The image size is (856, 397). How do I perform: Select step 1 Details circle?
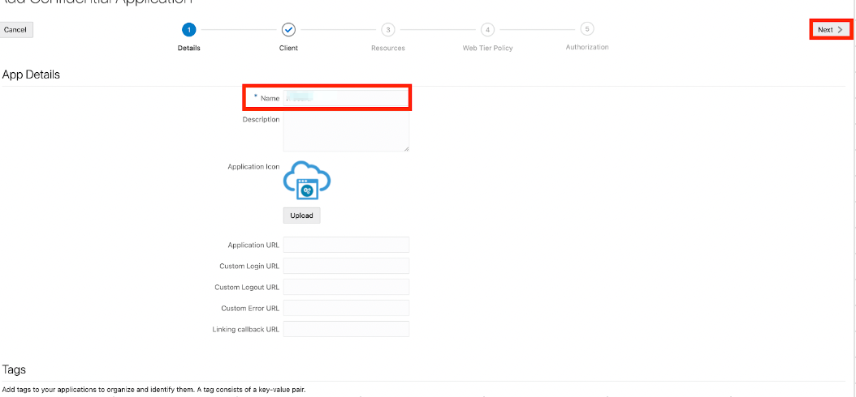[x=188, y=30]
